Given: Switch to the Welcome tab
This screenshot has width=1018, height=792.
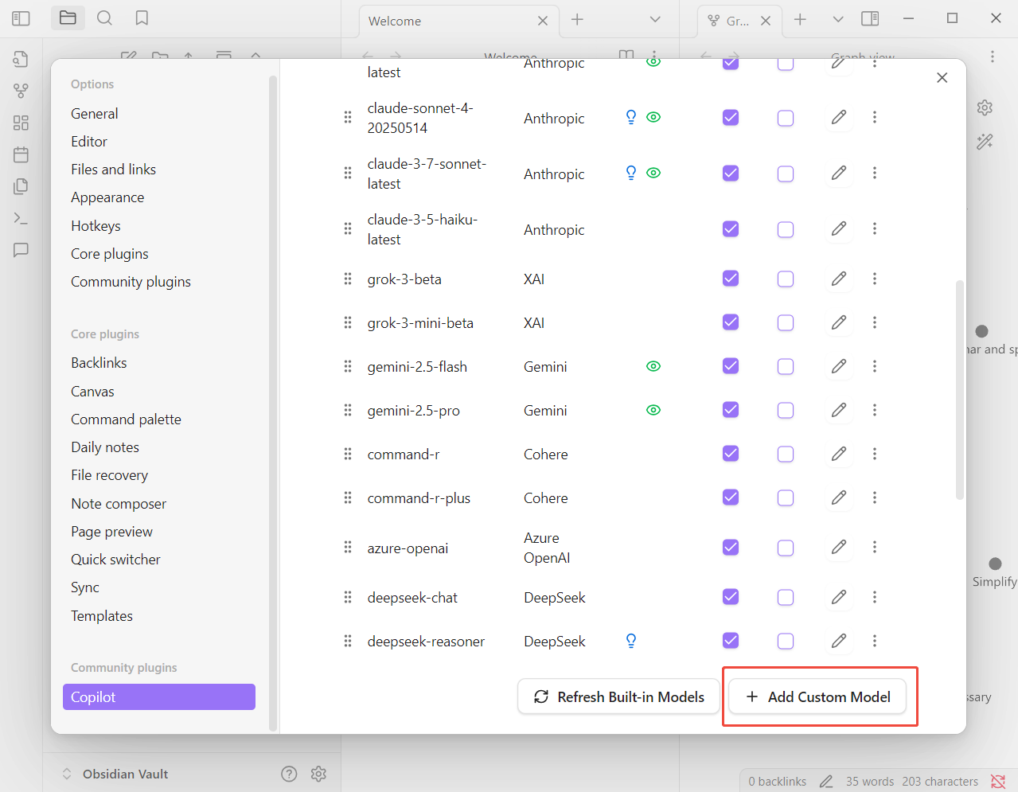Looking at the screenshot, I should [x=458, y=21].
